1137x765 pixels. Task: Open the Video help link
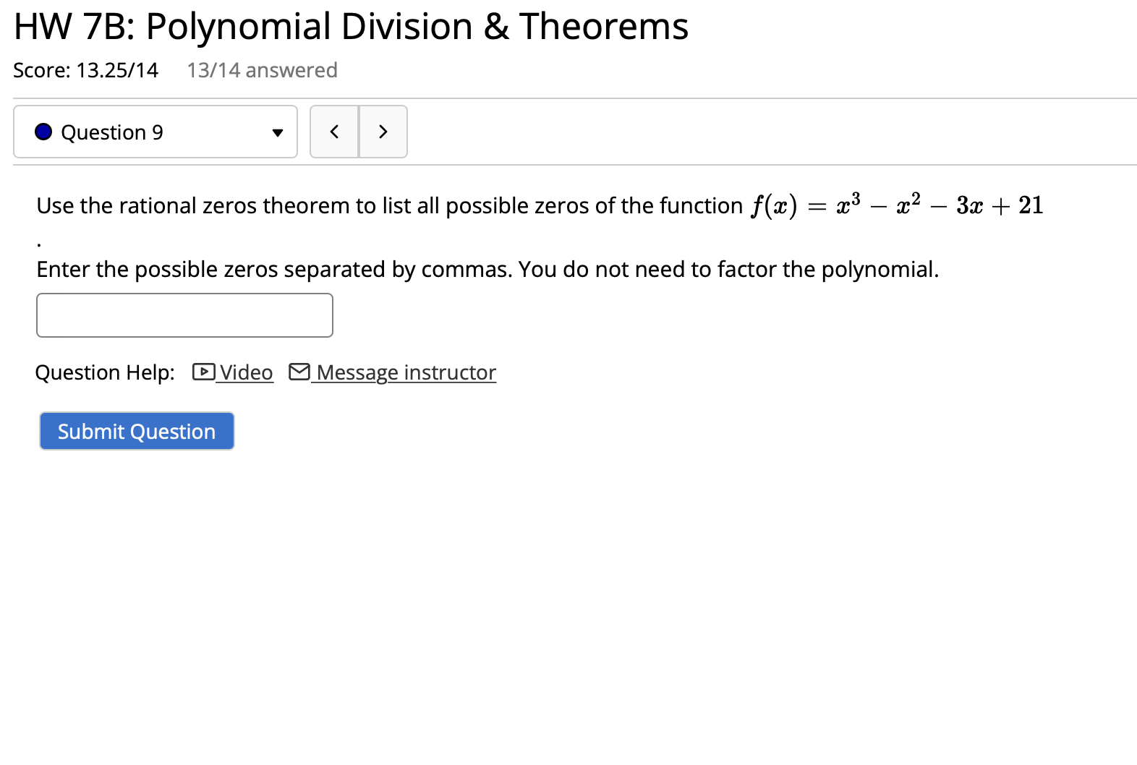pyautogui.click(x=244, y=372)
